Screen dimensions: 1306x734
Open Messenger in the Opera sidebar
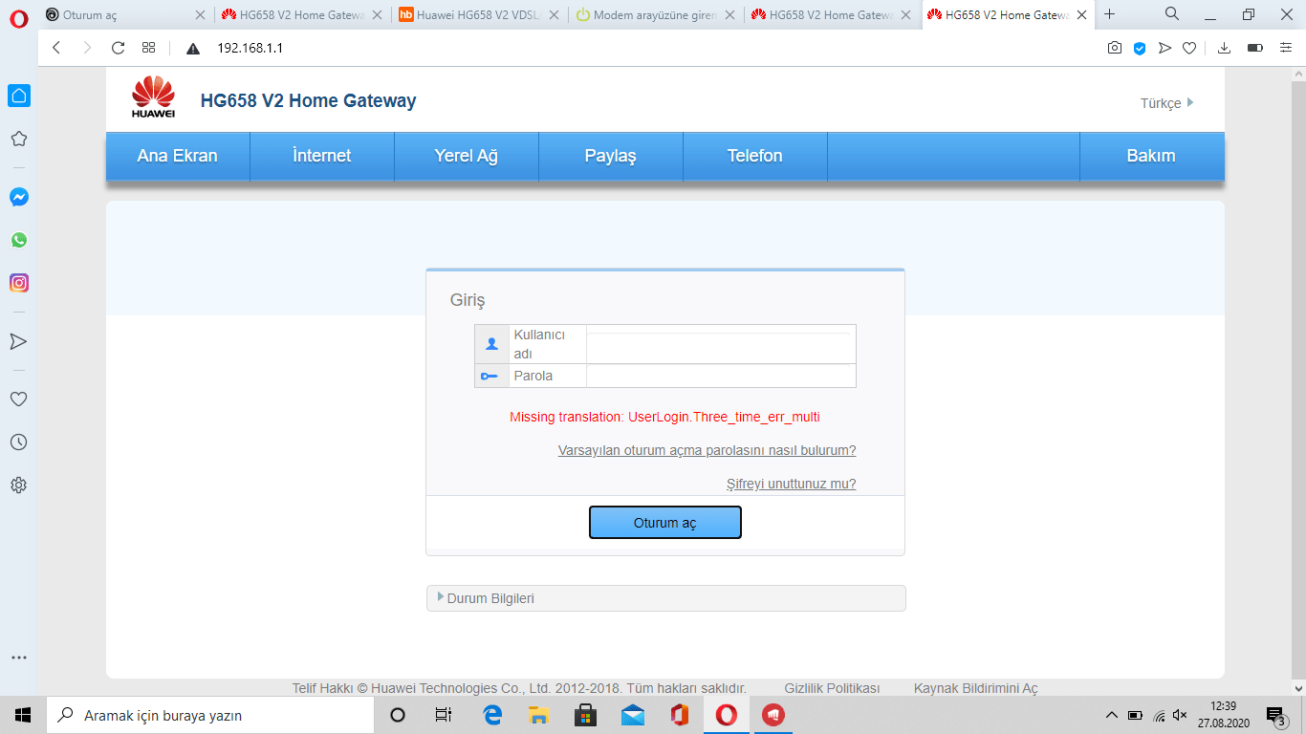[18, 197]
